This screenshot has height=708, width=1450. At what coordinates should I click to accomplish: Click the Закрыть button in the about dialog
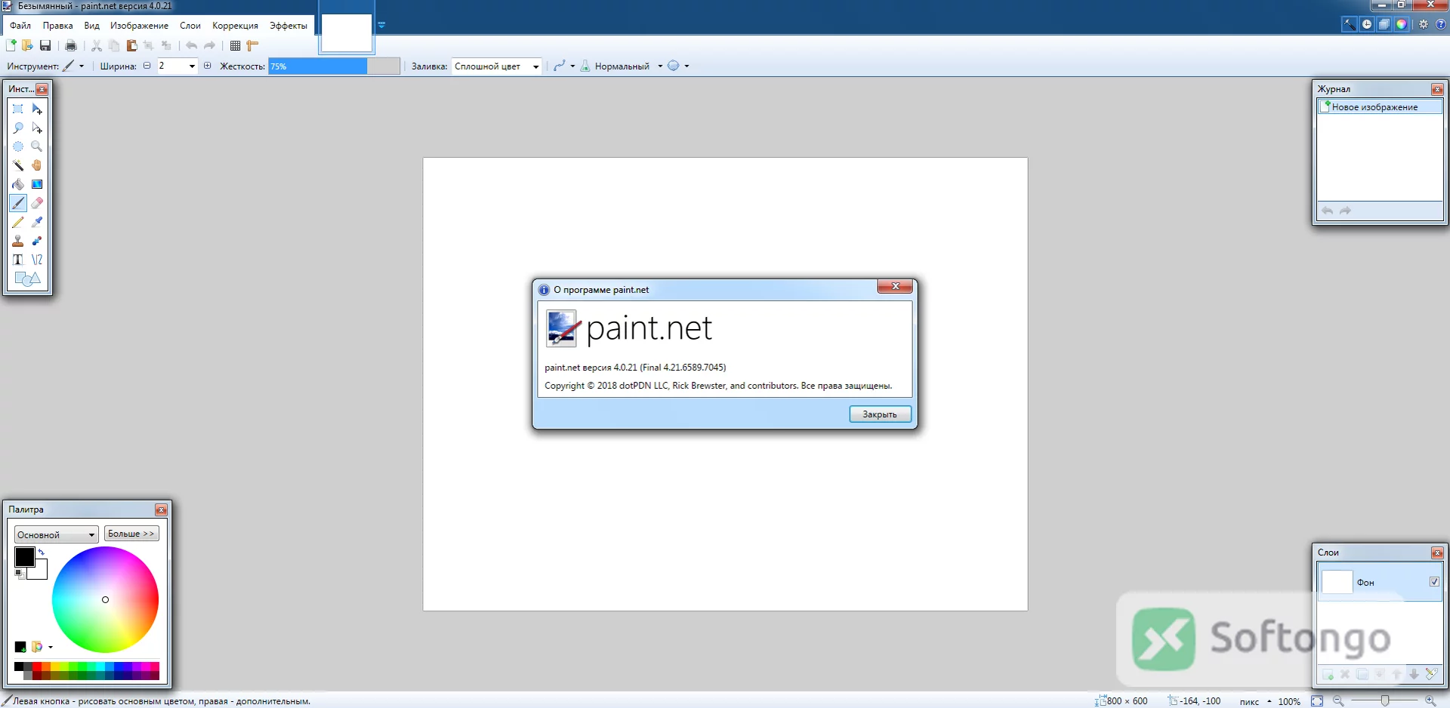[880, 414]
